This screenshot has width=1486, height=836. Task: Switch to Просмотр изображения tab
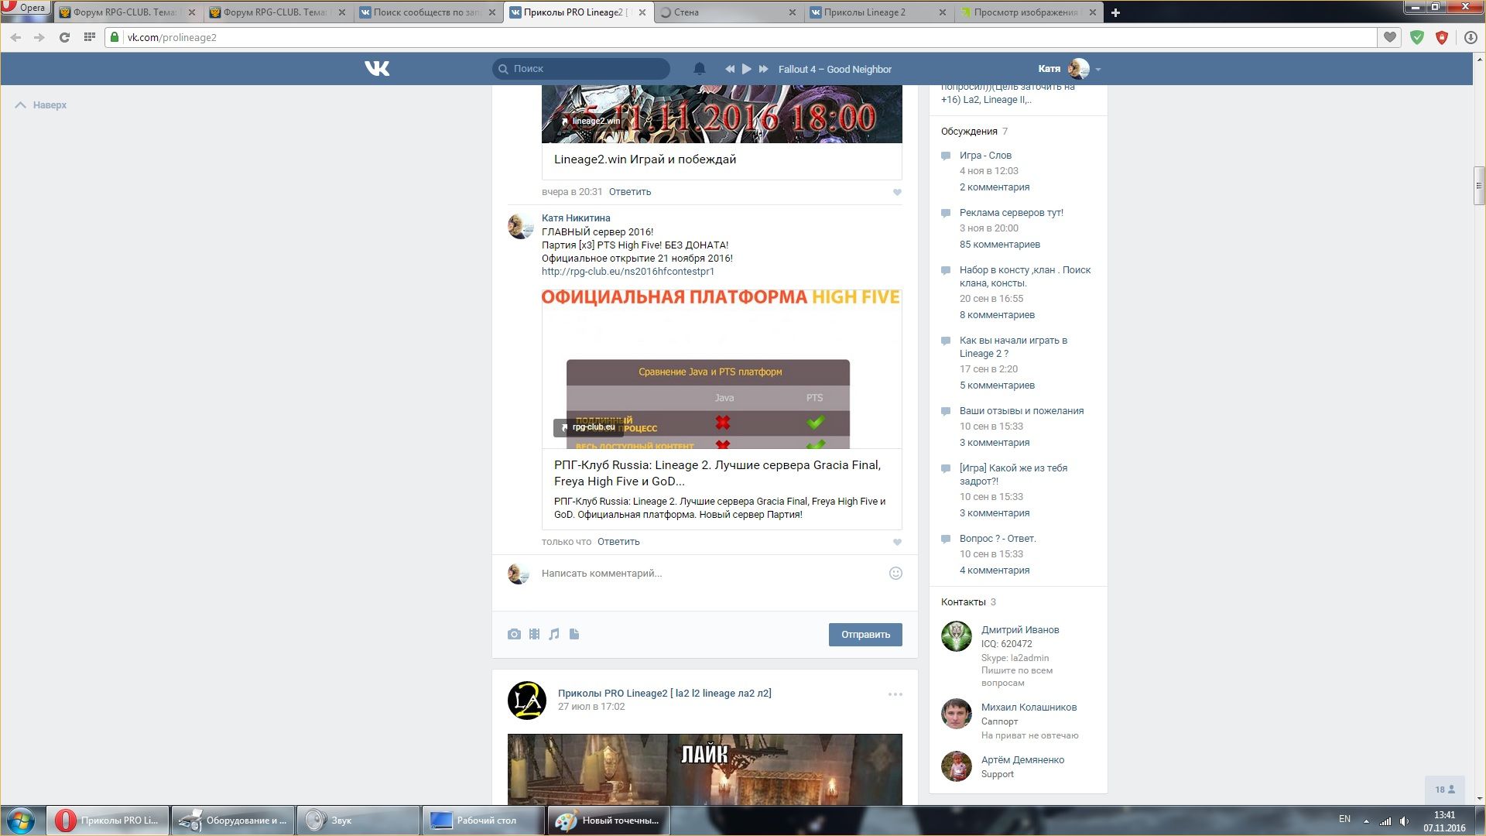click(x=1028, y=12)
